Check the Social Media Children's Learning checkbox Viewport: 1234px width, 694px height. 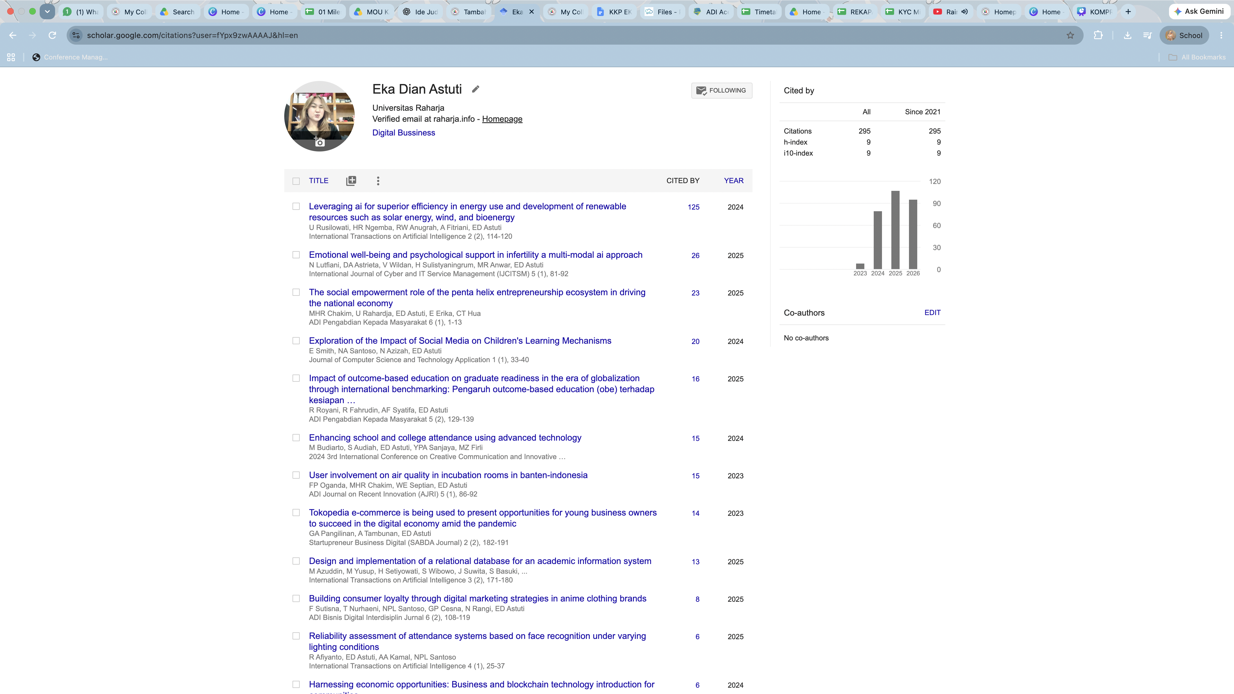coord(296,341)
